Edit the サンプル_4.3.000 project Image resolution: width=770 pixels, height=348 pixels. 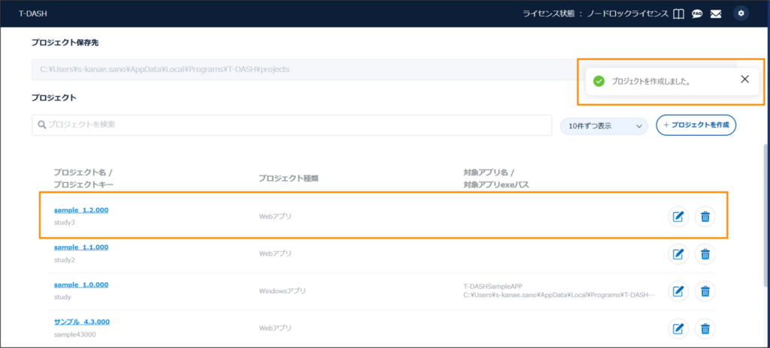coord(678,328)
